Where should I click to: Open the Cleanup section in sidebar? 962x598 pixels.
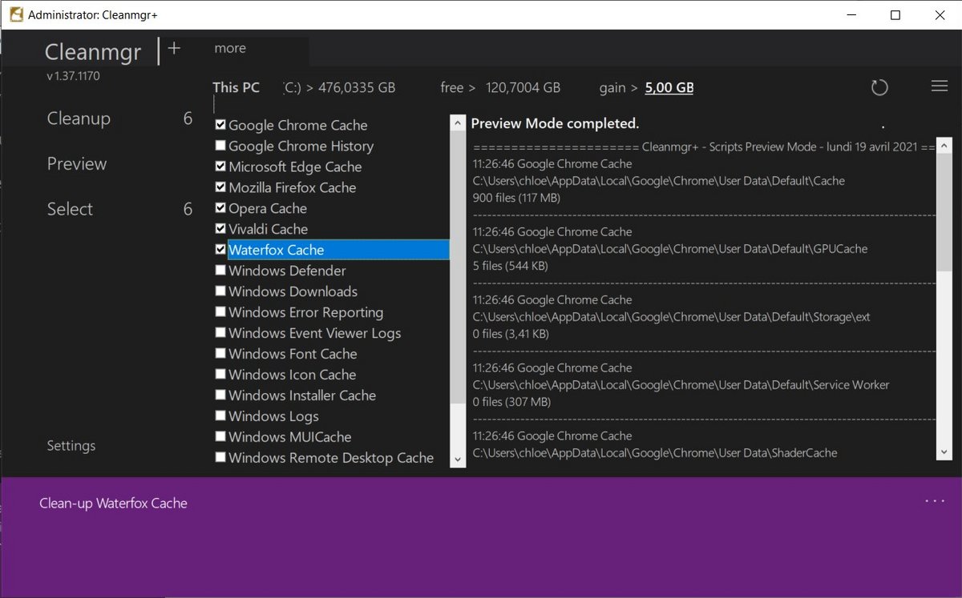tap(79, 118)
